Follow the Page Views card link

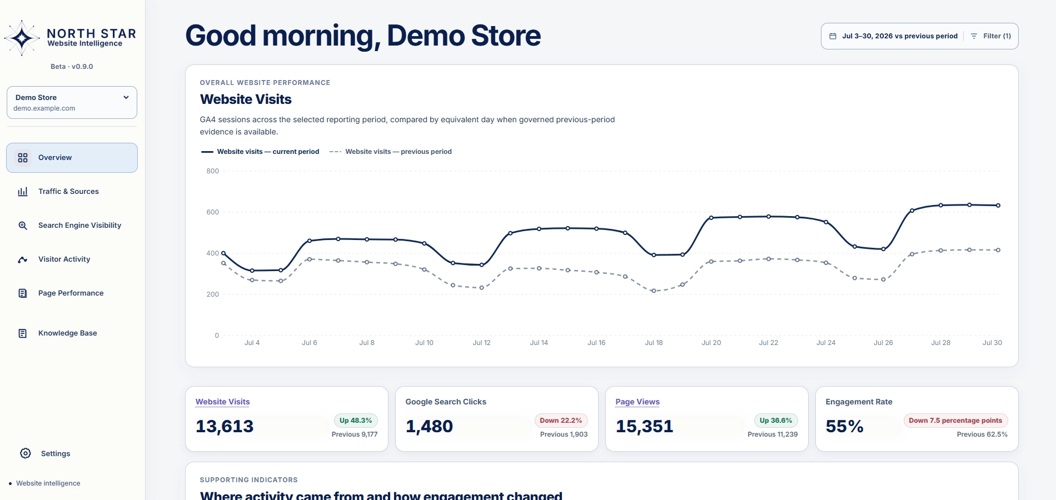click(637, 402)
